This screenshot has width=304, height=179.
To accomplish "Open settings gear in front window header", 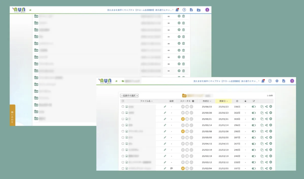I will pos(277,81).
